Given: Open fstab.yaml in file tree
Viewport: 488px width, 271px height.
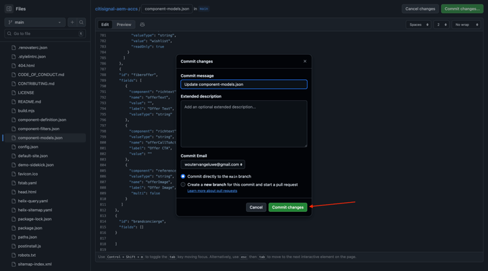Looking at the screenshot, I should (27, 183).
